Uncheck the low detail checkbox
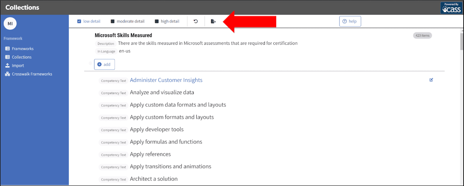Image resolution: width=464 pixels, height=186 pixels. [x=79, y=21]
